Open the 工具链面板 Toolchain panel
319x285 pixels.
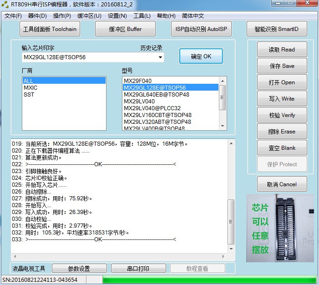pos(50,29)
